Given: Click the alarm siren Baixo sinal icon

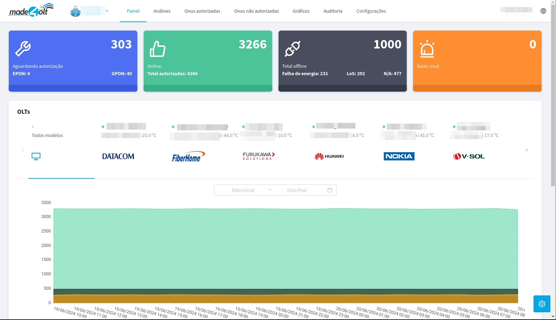Looking at the screenshot, I should 427,48.
